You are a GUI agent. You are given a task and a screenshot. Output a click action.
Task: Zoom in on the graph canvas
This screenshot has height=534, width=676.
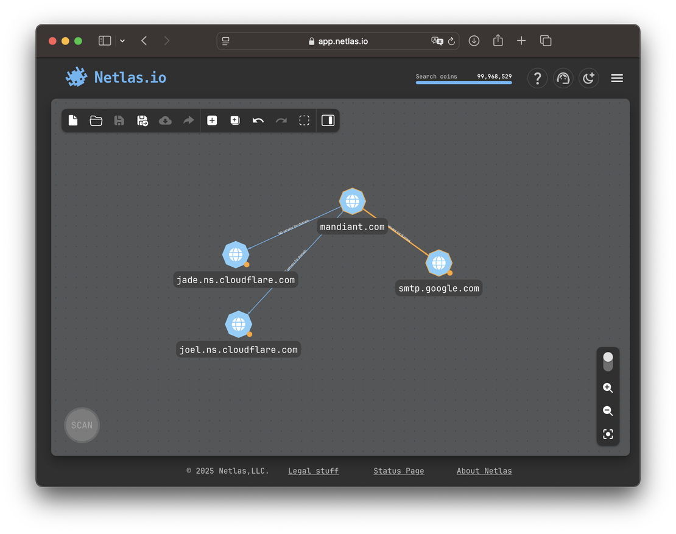click(607, 387)
